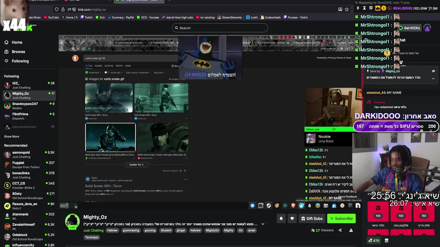Click the browser bookmark star icon

pyautogui.click(x=347, y=9)
